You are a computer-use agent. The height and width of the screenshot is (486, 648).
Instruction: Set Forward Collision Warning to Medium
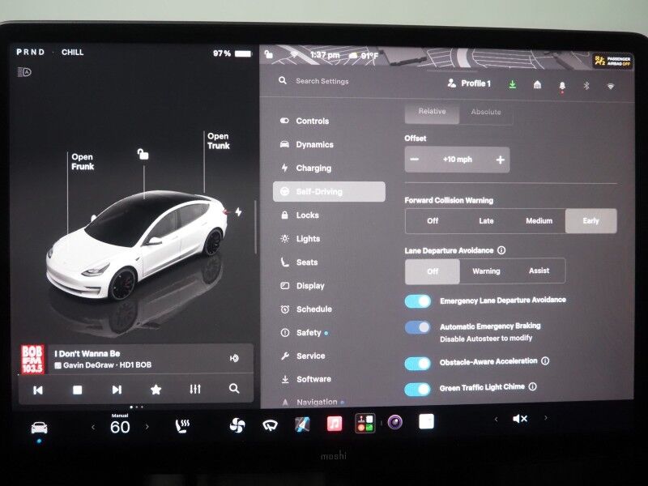click(539, 221)
